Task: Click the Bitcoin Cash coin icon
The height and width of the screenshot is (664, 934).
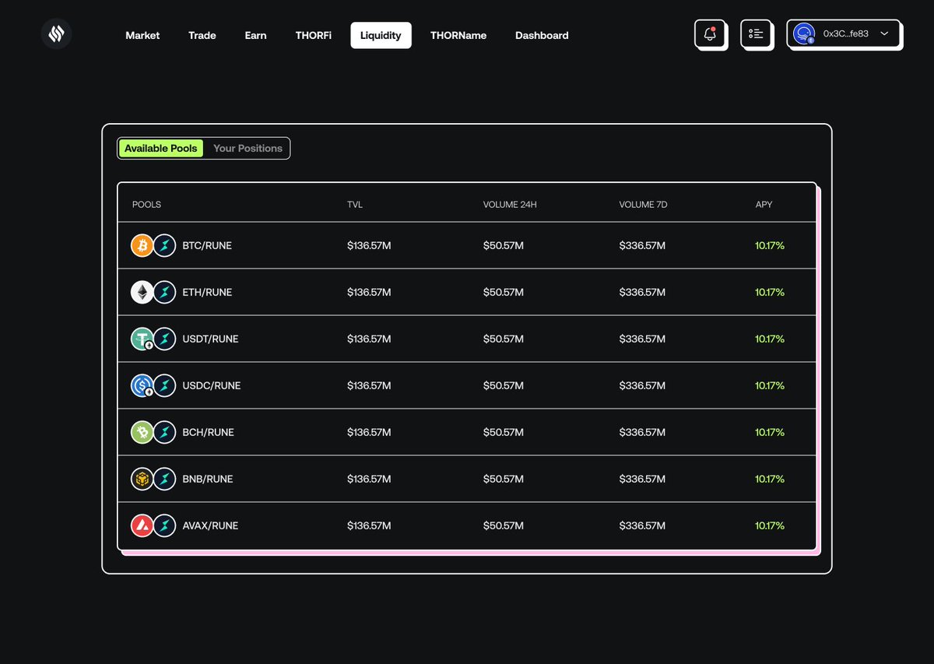Action: pos(142,432)
